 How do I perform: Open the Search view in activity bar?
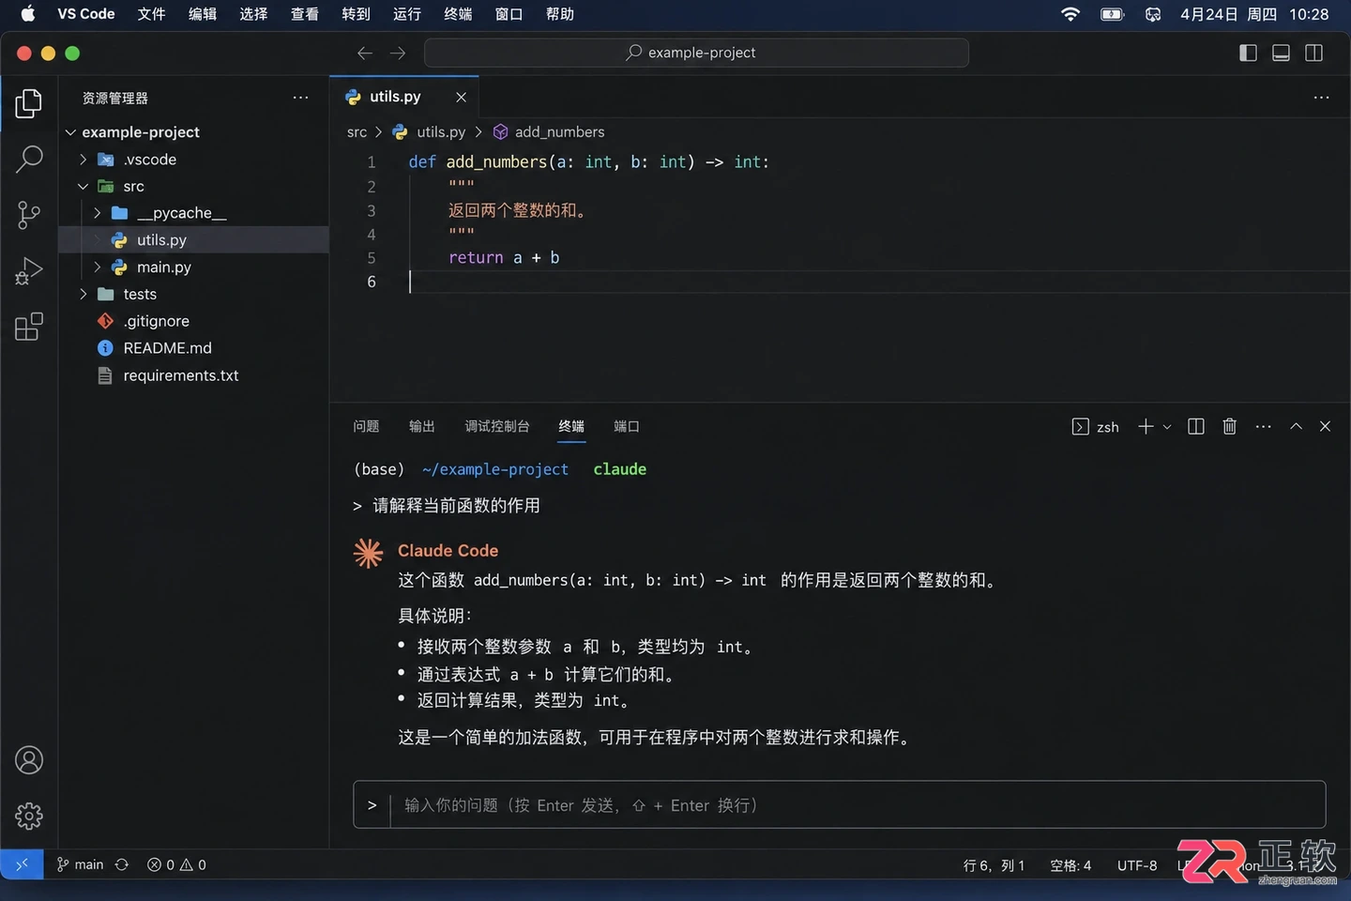point(29,160)
